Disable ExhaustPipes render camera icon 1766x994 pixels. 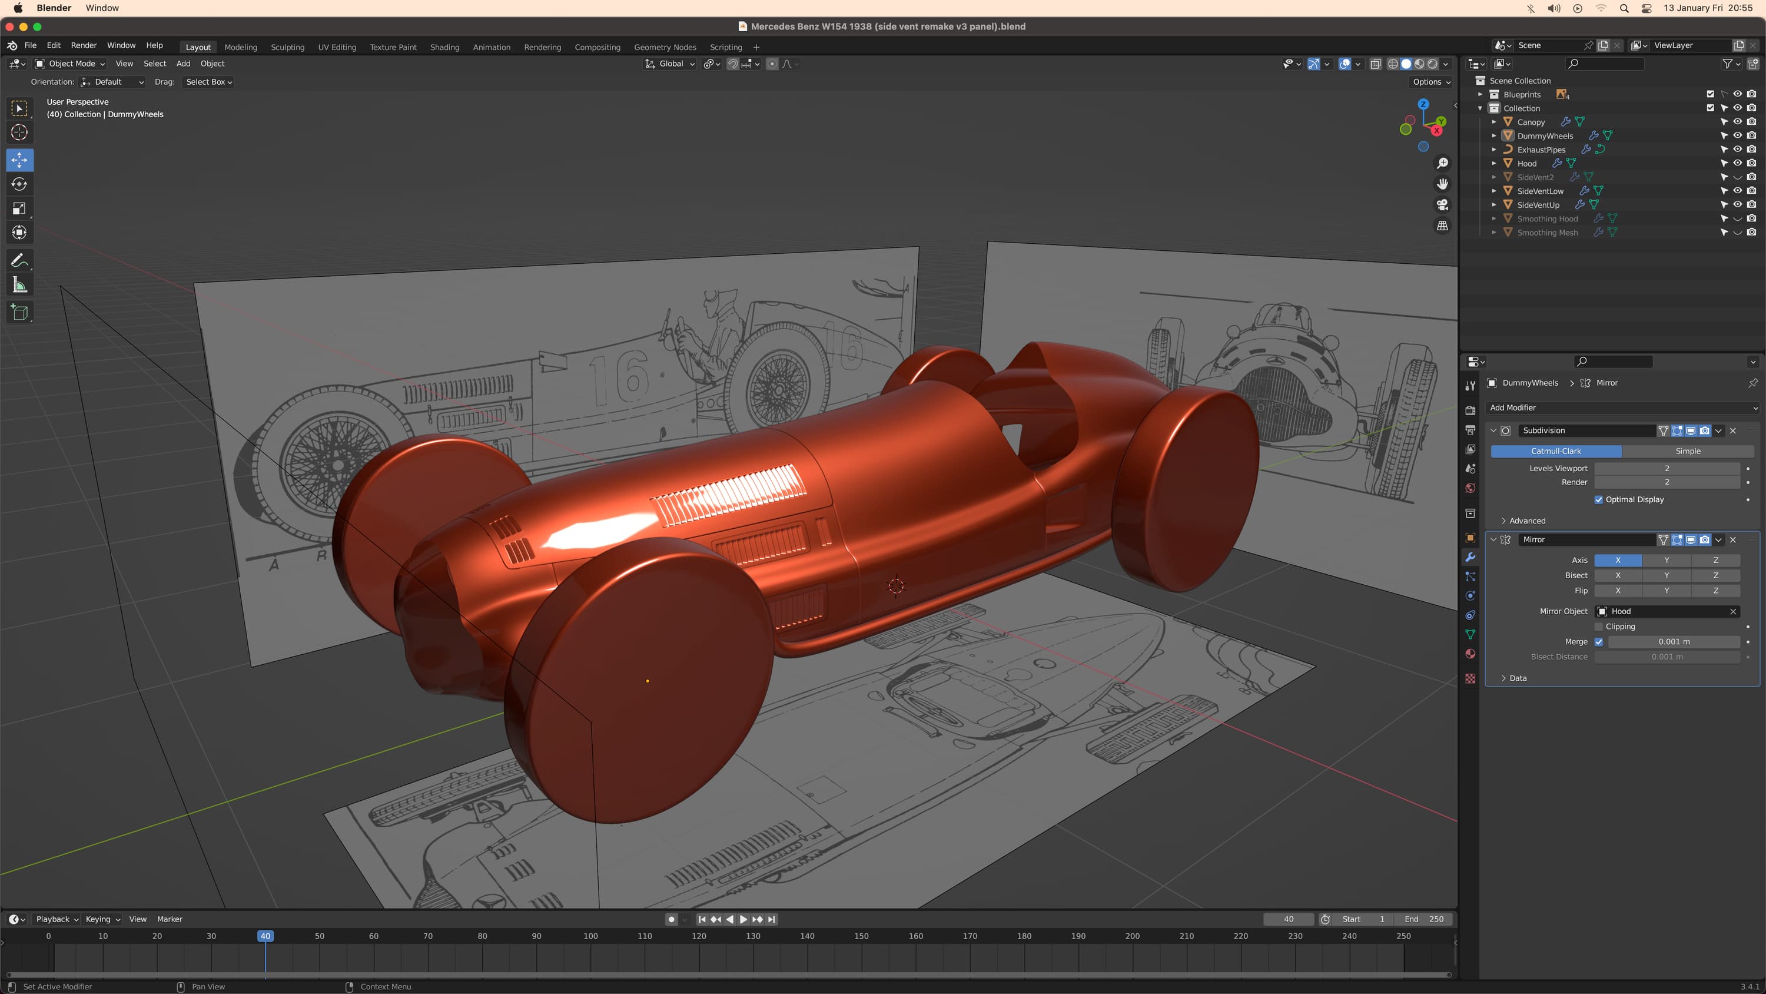[x=1752, y=149]
